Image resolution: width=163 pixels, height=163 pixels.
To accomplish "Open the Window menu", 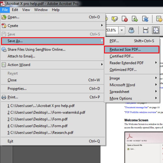I will pos(41,10).
